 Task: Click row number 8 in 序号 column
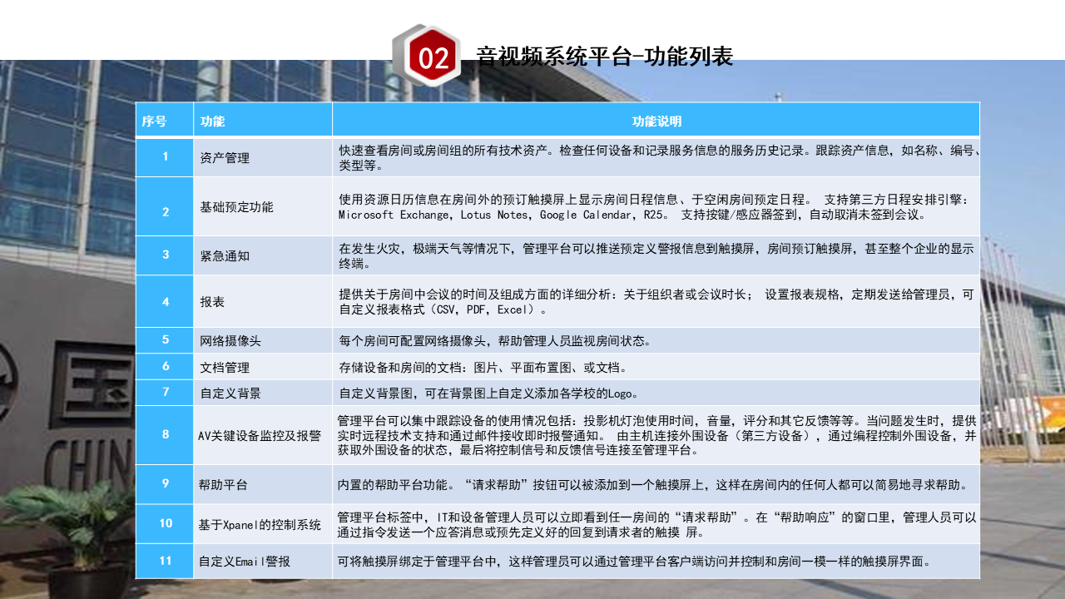point(165,434)
